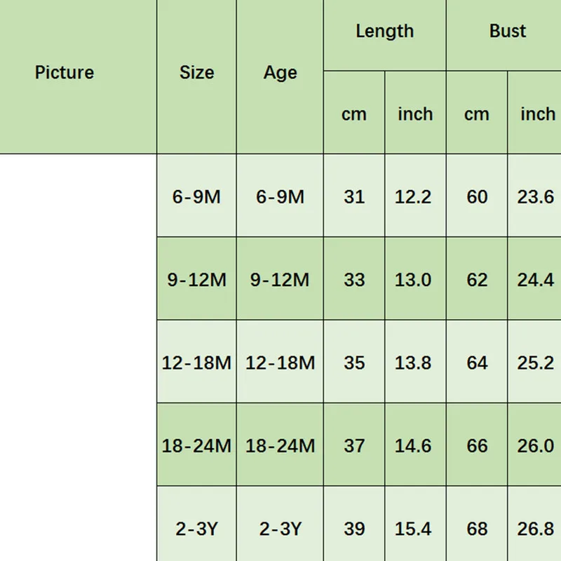Select the 9-12M cell in Age column
The image size is (561, 561).
pyautogui.click(x=280, y=280)
